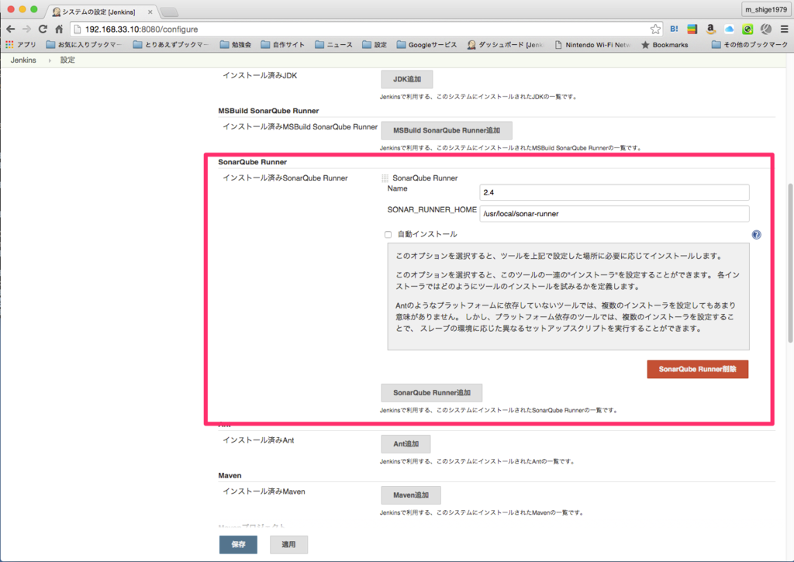Focus the Name field containing 2.4
The image size is (794, 562).
tap(614, 192)
